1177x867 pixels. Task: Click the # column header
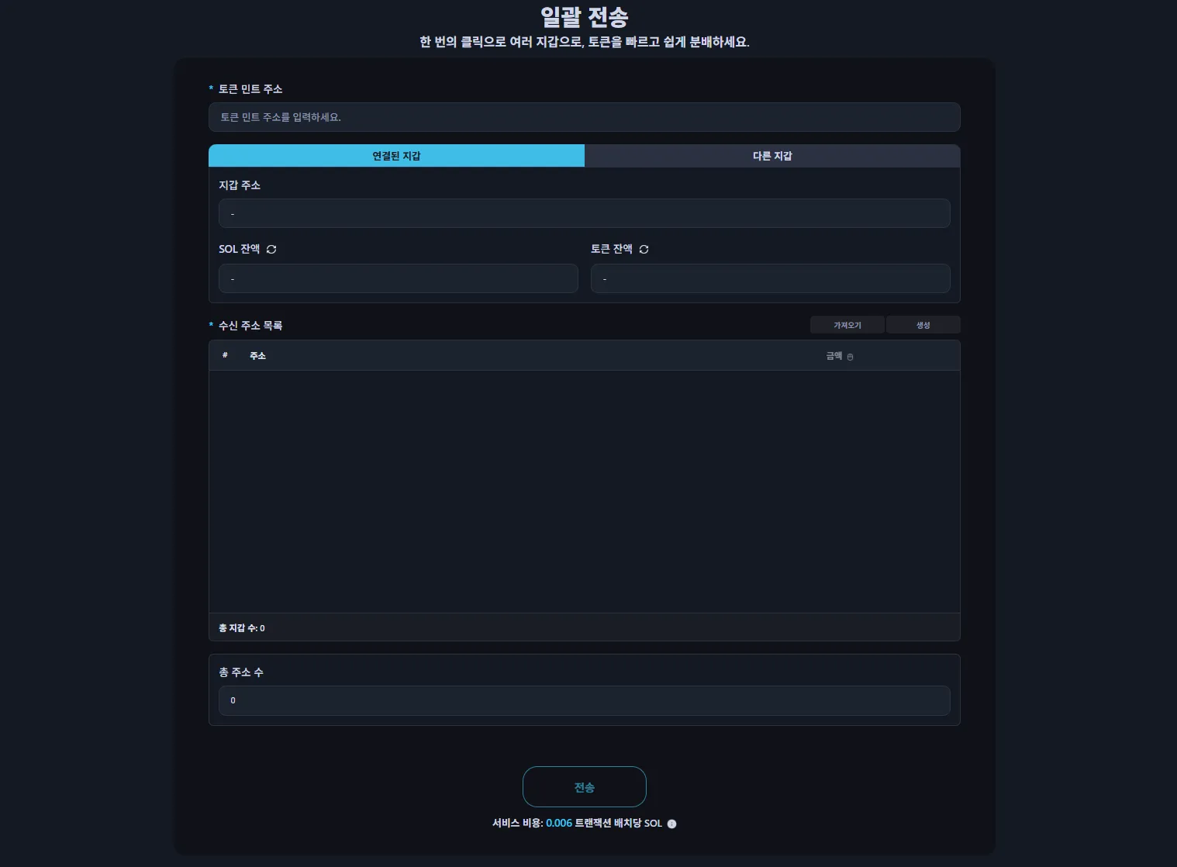[225, 355]
